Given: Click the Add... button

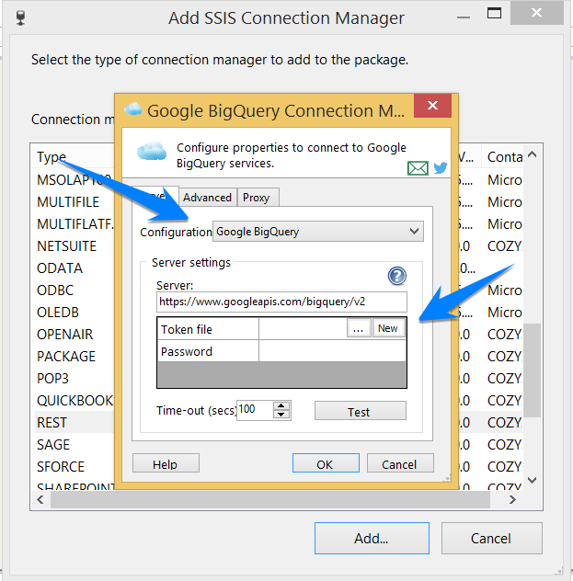Looking at the screenshot, I should [372, 539].
